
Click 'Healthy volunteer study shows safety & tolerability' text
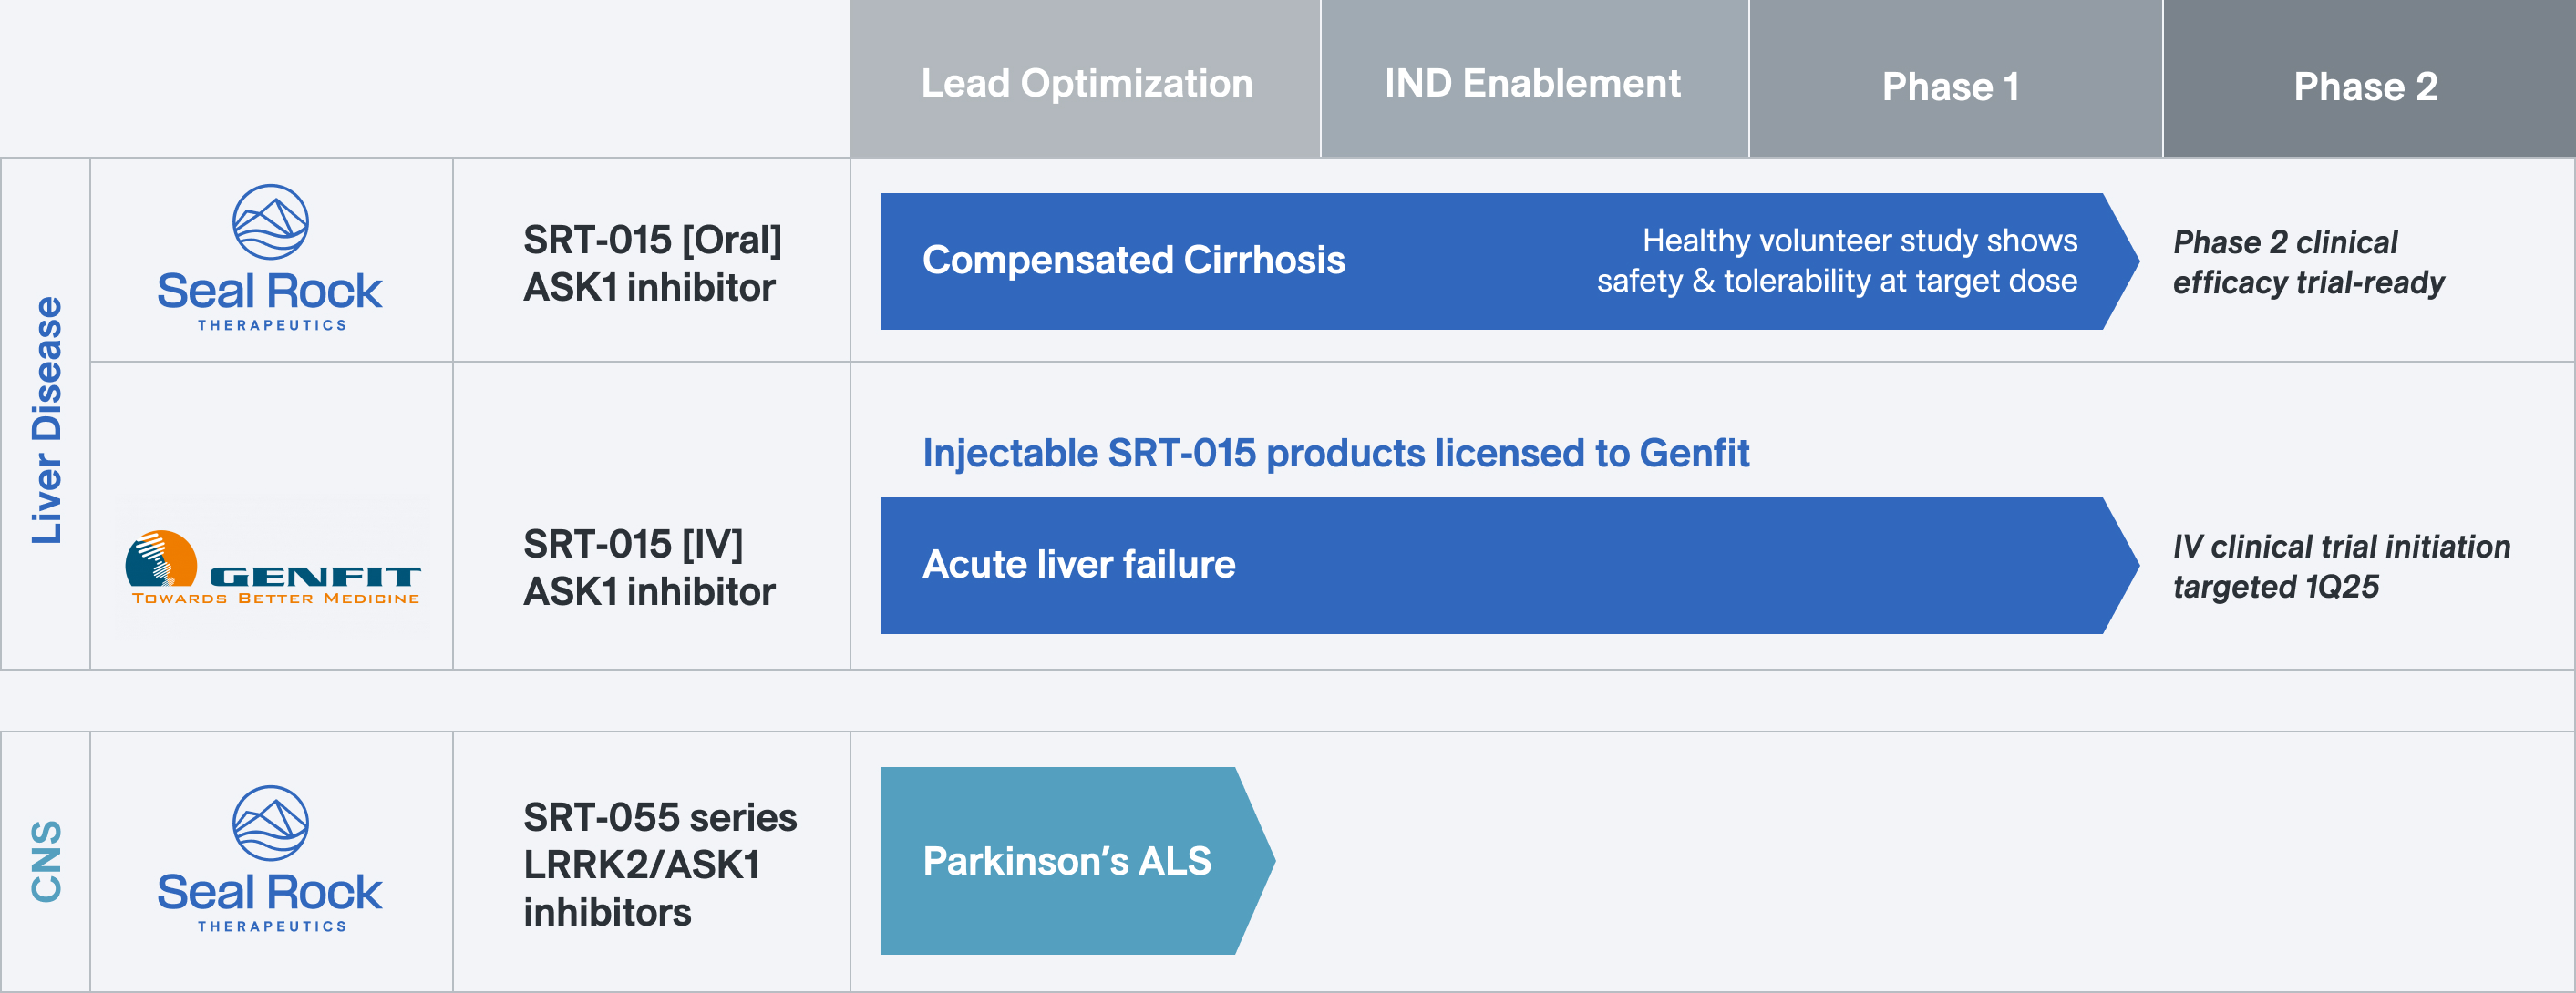(x=1837, y=261)
